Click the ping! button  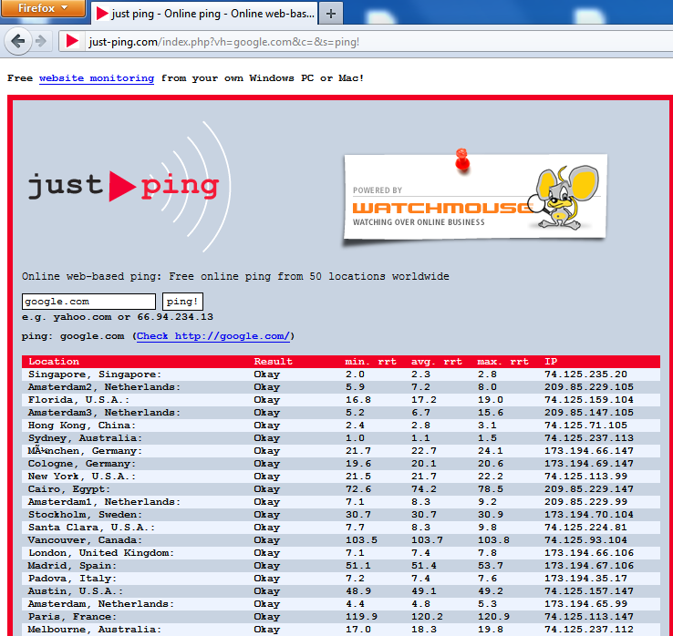(182, 302)
